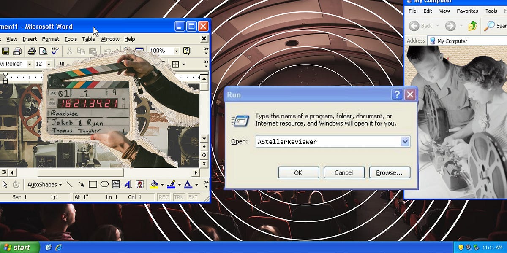Run Spelling and Grammar ABC check
Image resolution: width=507 pixels, height=253 pixels.
click(55, 51)
